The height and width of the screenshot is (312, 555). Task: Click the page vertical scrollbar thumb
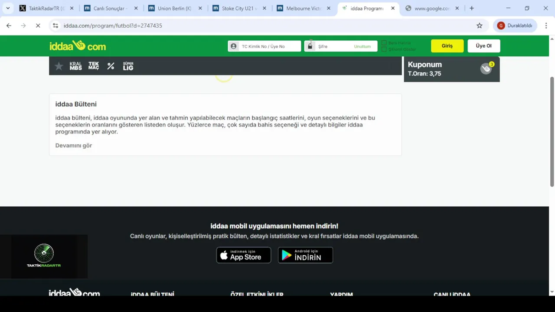tap(552, 132)
